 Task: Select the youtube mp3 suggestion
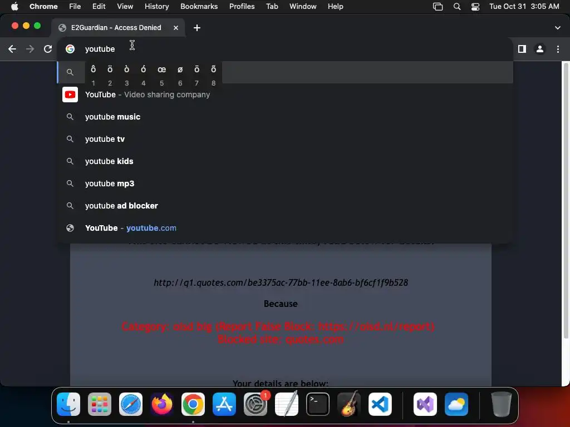click(x=285, y=183)
